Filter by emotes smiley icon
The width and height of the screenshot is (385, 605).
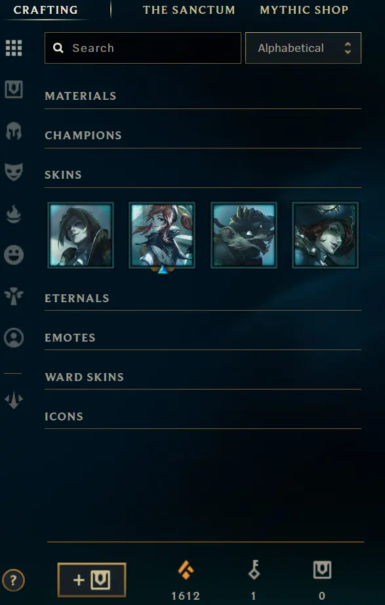click(14, 255)
